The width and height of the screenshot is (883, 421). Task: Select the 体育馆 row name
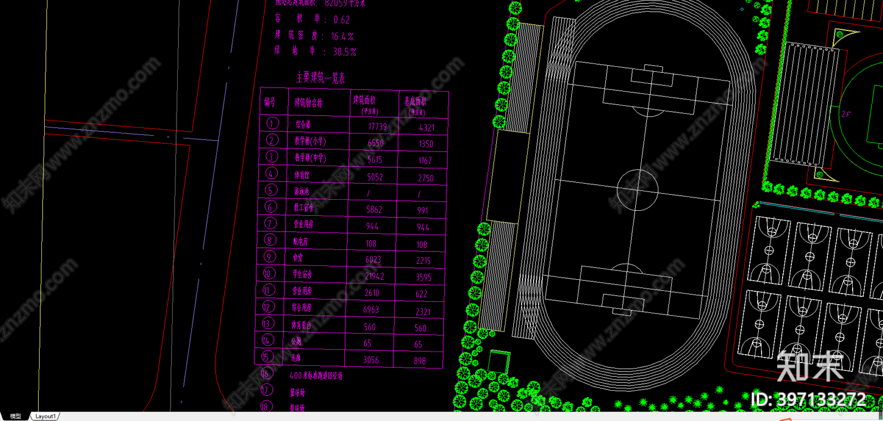(302, 175)
